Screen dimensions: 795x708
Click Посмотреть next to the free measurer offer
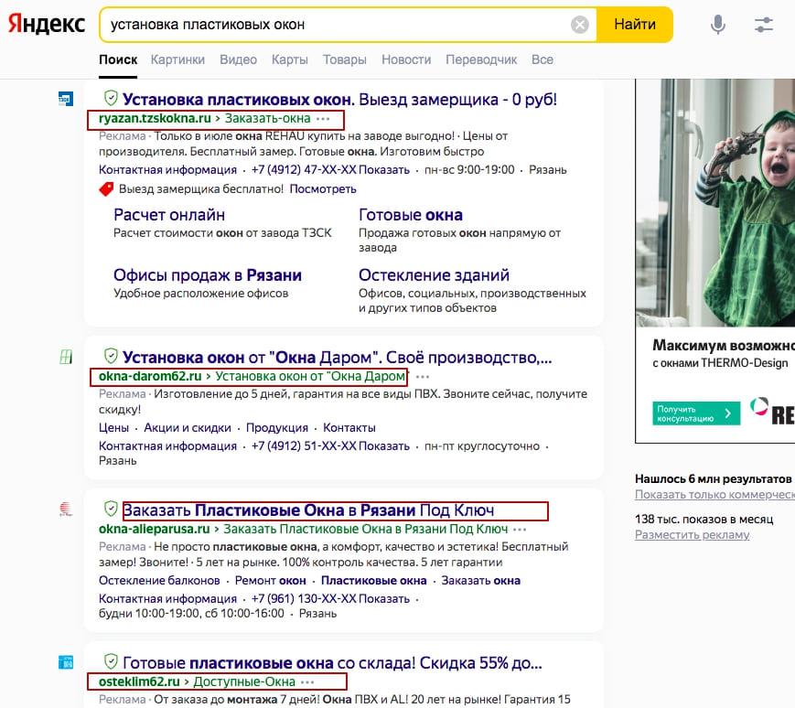323,189
